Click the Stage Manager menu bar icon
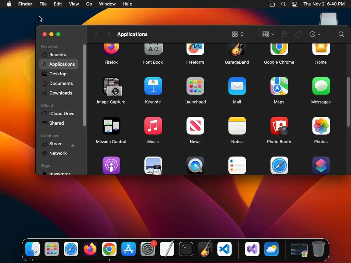Screen dimensions: 351x263 pyautogui.click(x=271, y=4)
